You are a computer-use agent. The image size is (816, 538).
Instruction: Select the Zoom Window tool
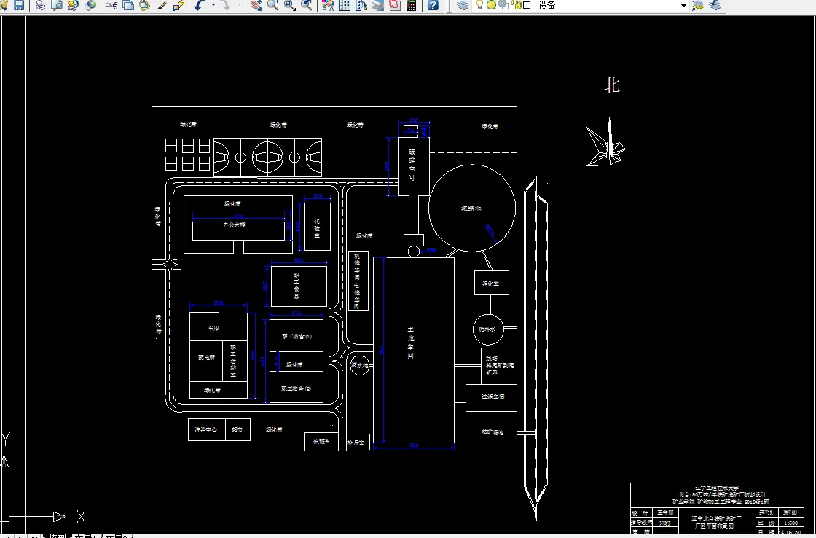[290, 5]
